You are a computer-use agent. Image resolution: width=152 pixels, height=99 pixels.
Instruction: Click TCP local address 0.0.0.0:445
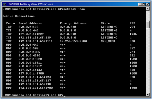tap(28, 30)
